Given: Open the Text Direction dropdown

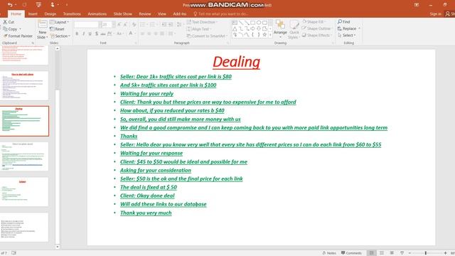Looking at the screenshot, I should pyautogui.click(x=202, y=22).
